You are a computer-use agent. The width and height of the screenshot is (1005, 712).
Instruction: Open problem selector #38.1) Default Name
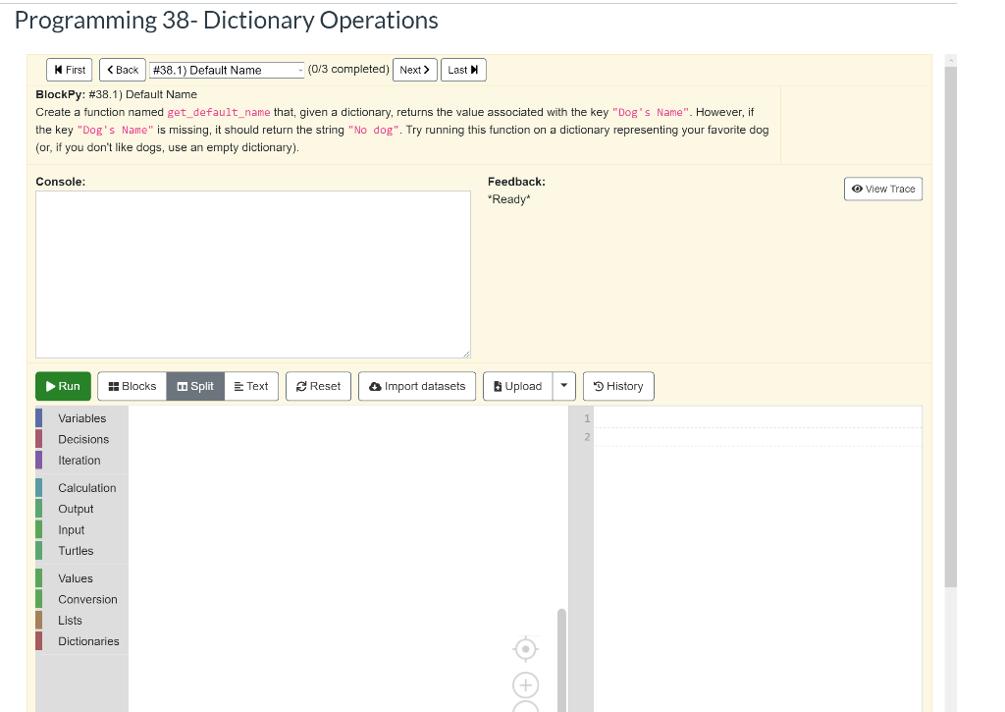[227, 70]
